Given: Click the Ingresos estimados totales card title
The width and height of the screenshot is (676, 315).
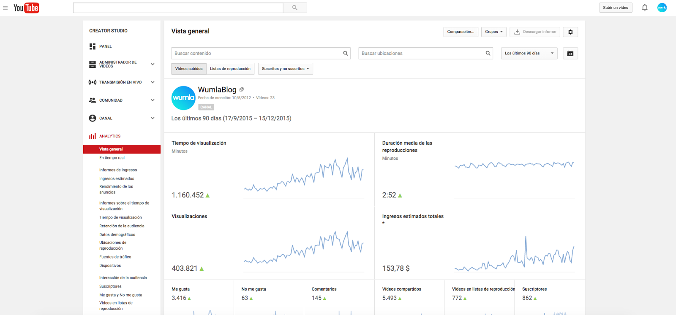Looking at the screenshot, I should point(413,216).
